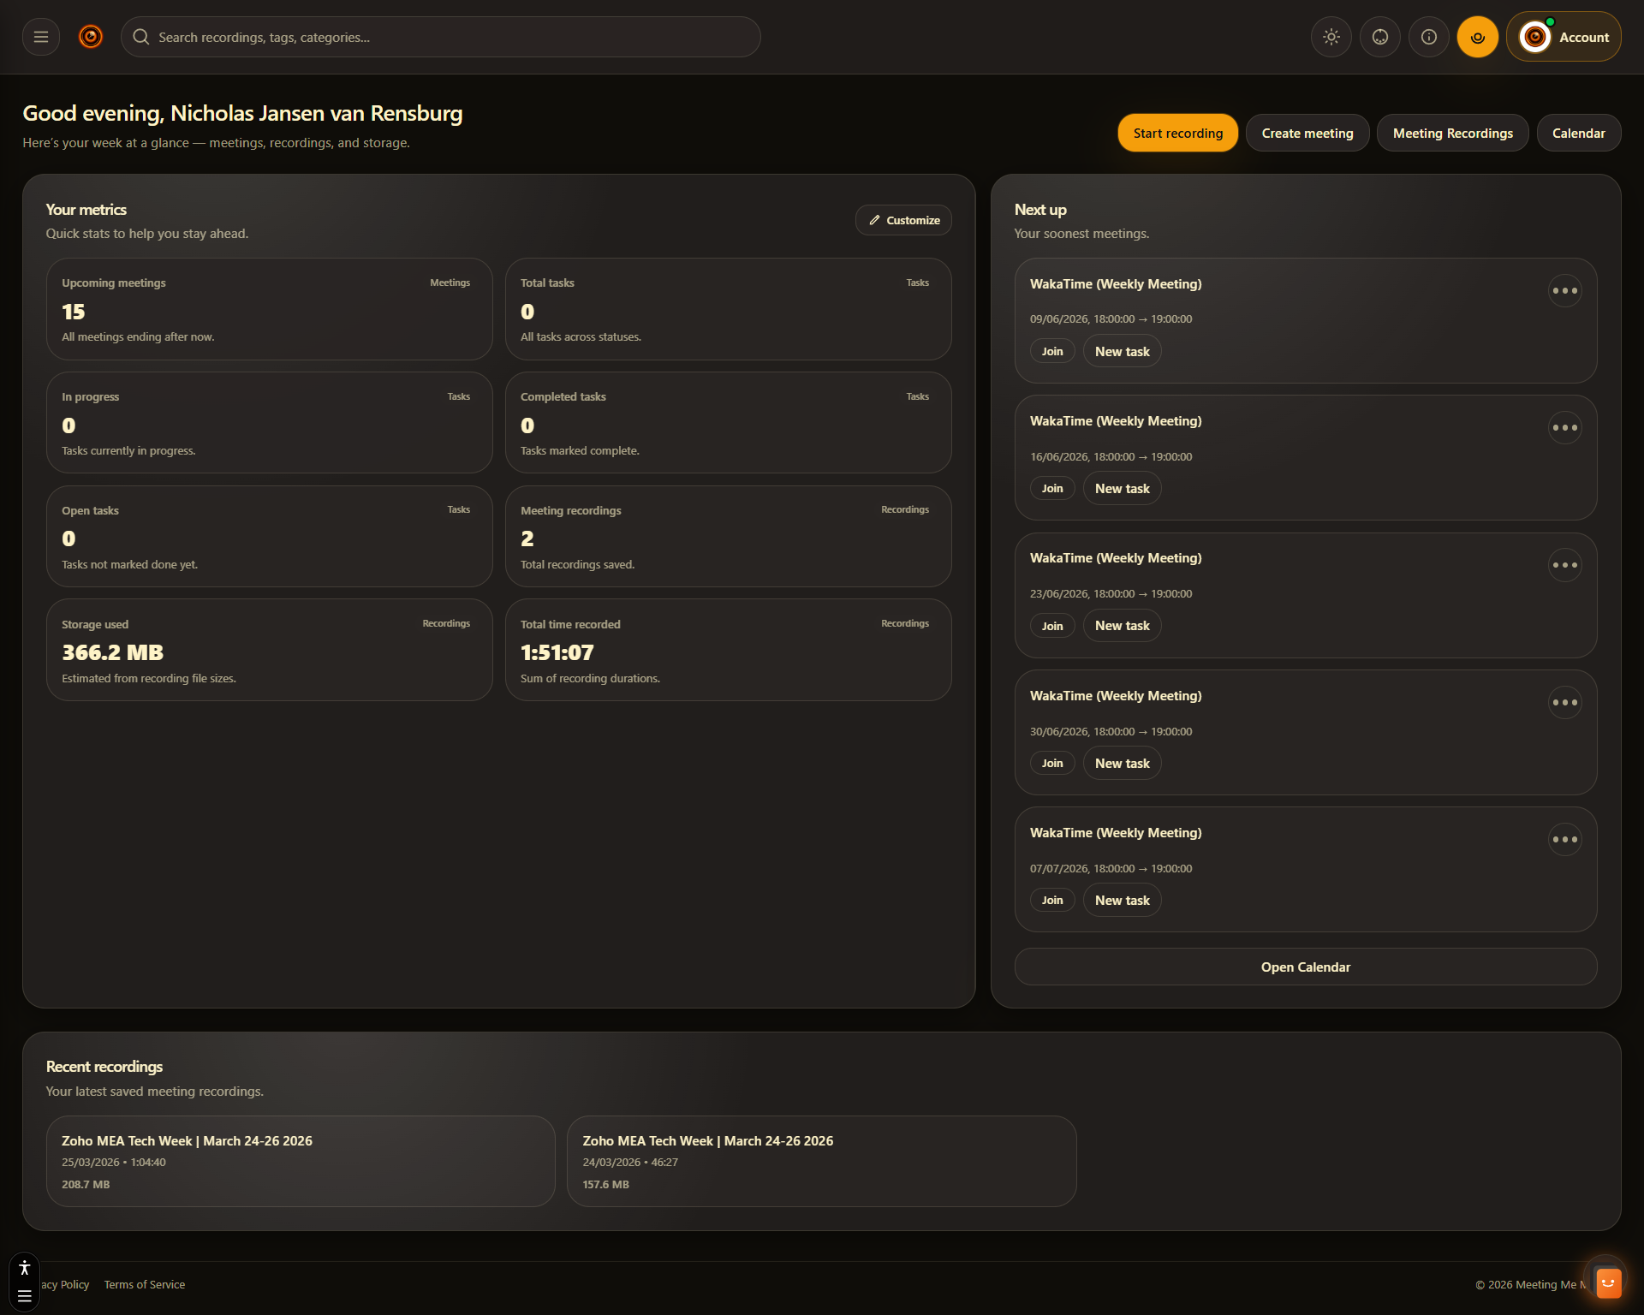Viewport: 1644px width, 1315px height.
Task: Open the Total tasks metric card
Action: 728,309
